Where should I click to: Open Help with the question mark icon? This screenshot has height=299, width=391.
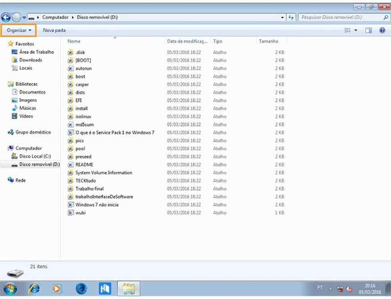tap(382, 31)
